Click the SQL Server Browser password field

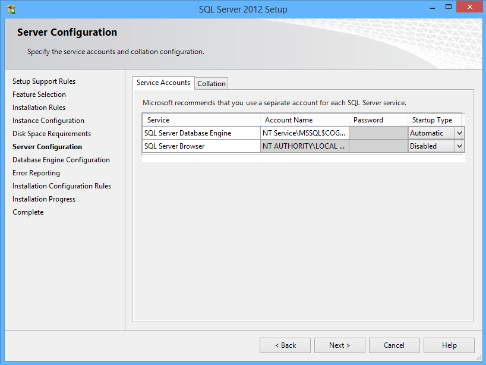pyautogui.click(x=378, y=146)
